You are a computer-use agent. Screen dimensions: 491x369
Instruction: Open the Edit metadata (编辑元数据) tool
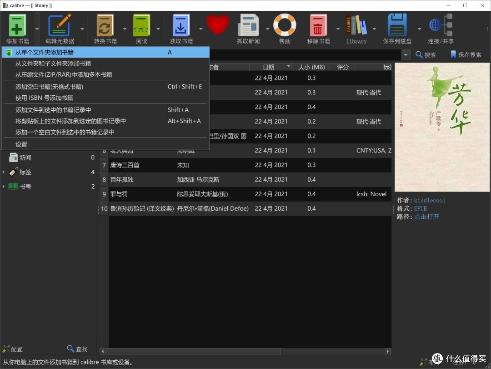60,25
